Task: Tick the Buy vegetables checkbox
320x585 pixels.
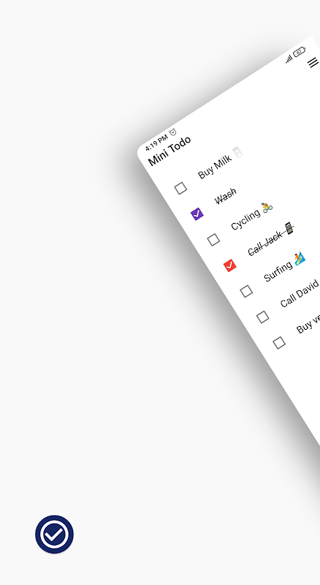Action: coord(279,342)
